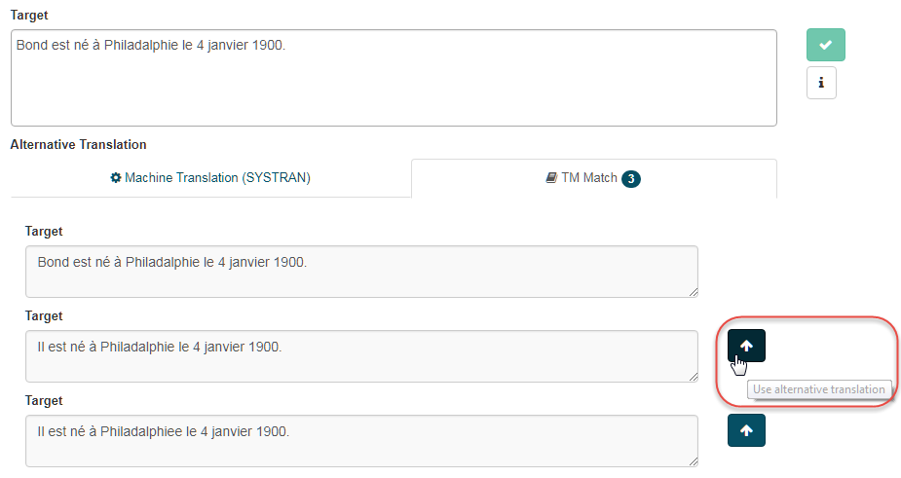Apply the 'Philadalphiee' match using its up arrow

pos(746,430)
